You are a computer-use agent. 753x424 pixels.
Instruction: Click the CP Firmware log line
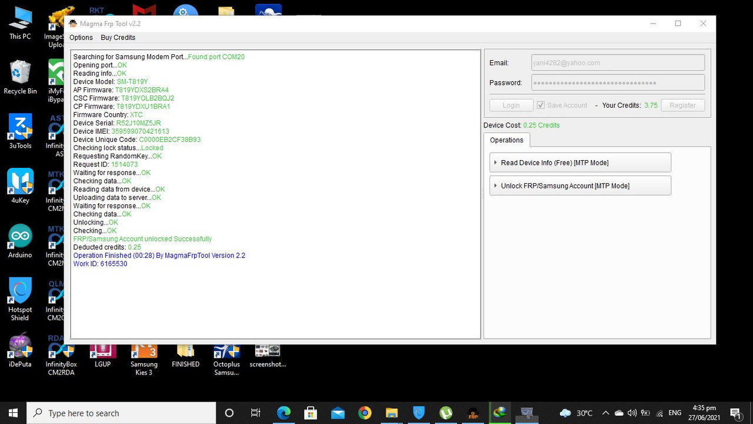(122, 107)
